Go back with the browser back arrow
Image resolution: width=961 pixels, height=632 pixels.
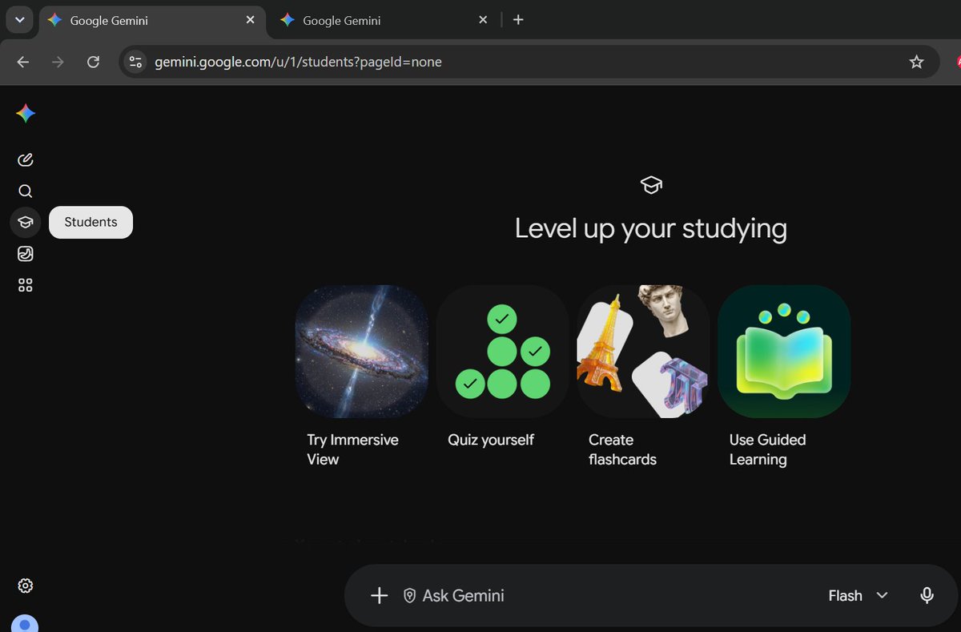pyautogui.click(x=22, y=62)
